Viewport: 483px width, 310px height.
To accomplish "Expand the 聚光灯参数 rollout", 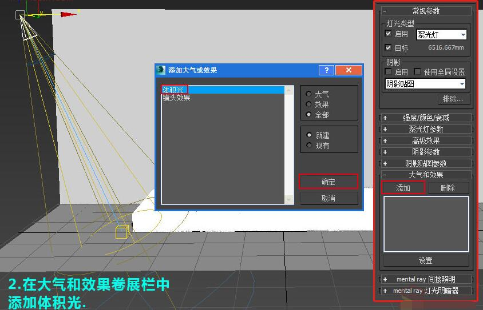I will (x=425, y=129).
